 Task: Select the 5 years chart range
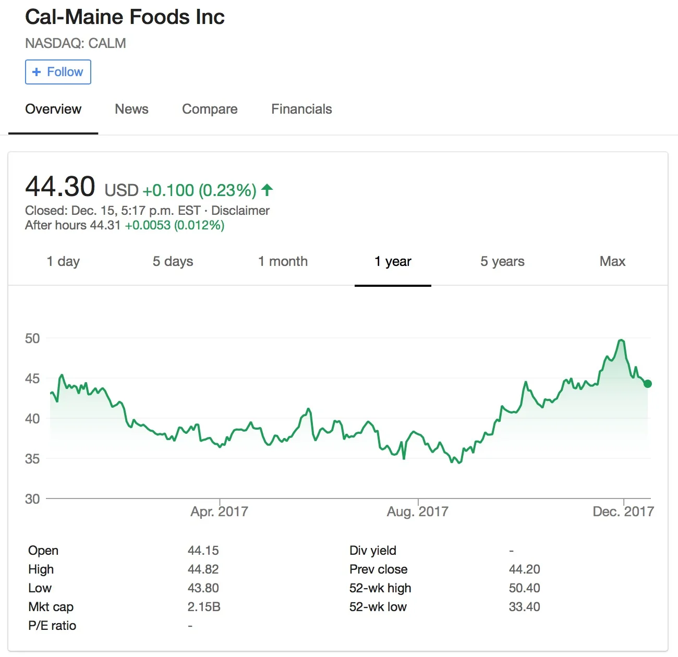tap(502, 261)
